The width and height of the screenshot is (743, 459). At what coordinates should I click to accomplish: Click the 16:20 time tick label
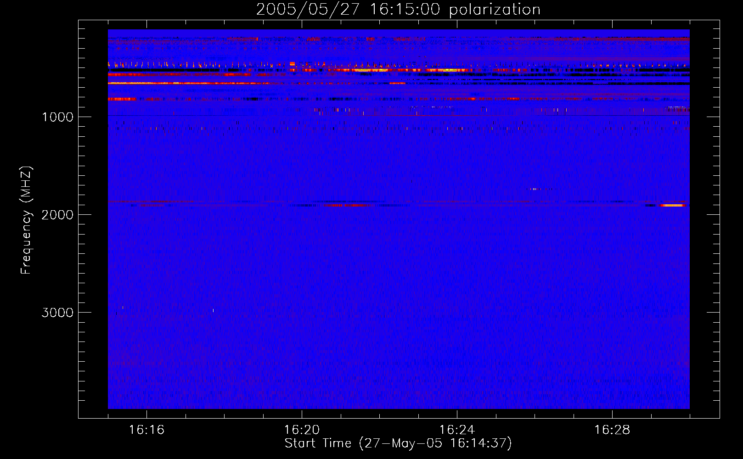pyautogui.click(x=302, y=430)
